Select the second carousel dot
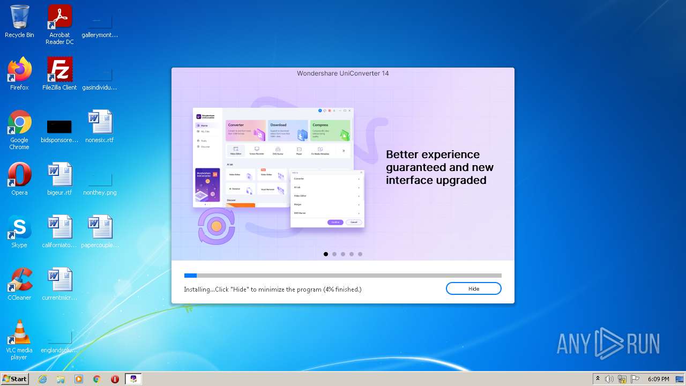 [334, 254]
